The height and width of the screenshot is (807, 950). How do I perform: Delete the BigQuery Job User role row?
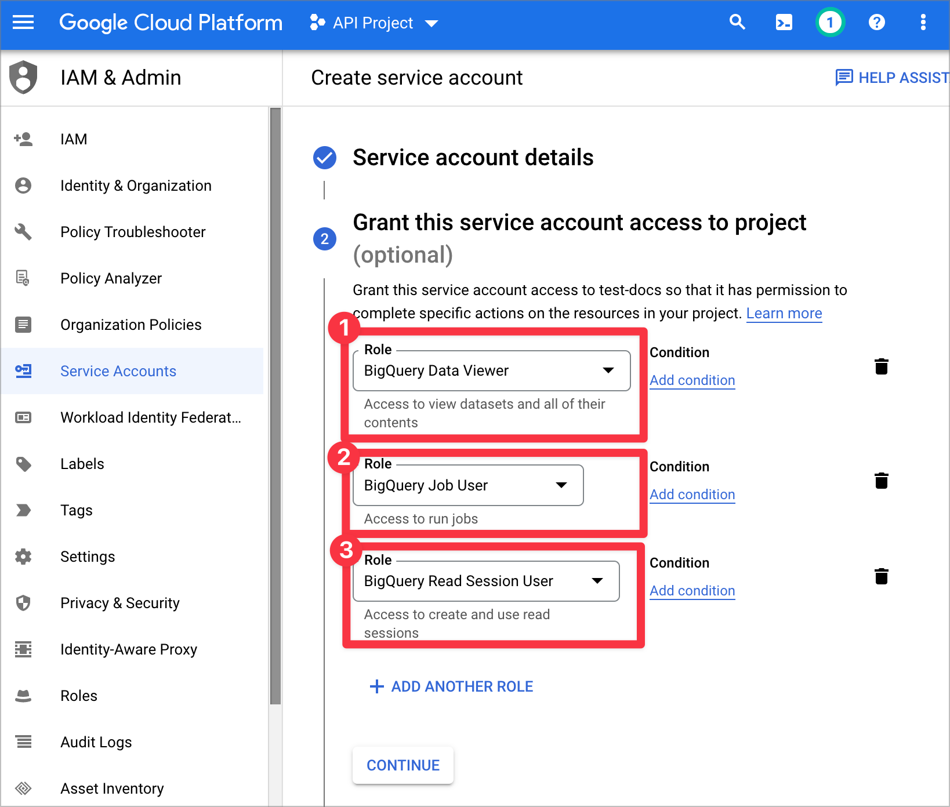tap(882, 481)
